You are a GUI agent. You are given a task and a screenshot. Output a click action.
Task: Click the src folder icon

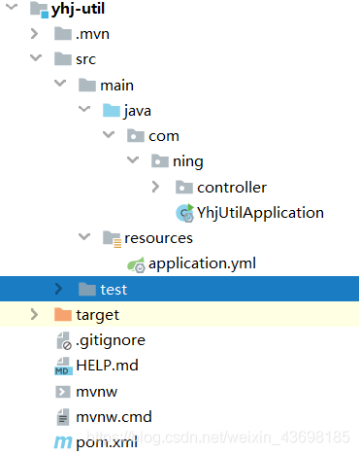pos(63,59)
